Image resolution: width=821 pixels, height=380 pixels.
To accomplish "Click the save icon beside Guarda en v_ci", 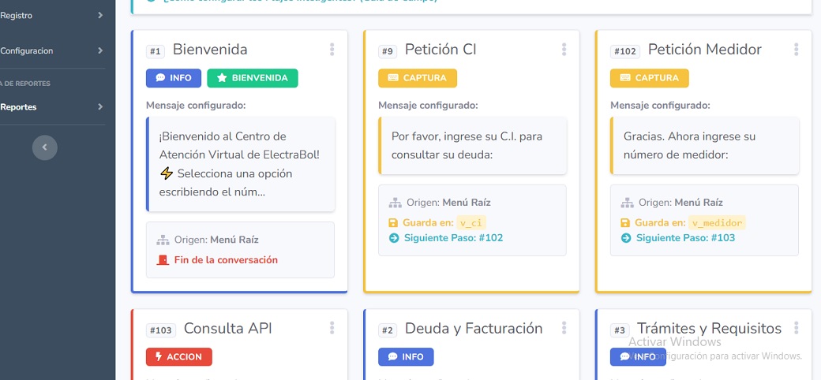I will [x=393, y=222].
